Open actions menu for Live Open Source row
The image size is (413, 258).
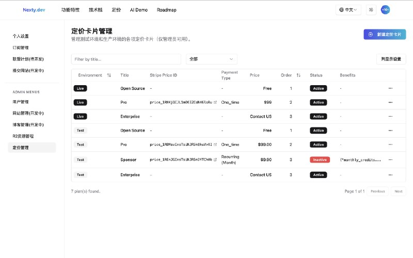[x=390, y=88]
